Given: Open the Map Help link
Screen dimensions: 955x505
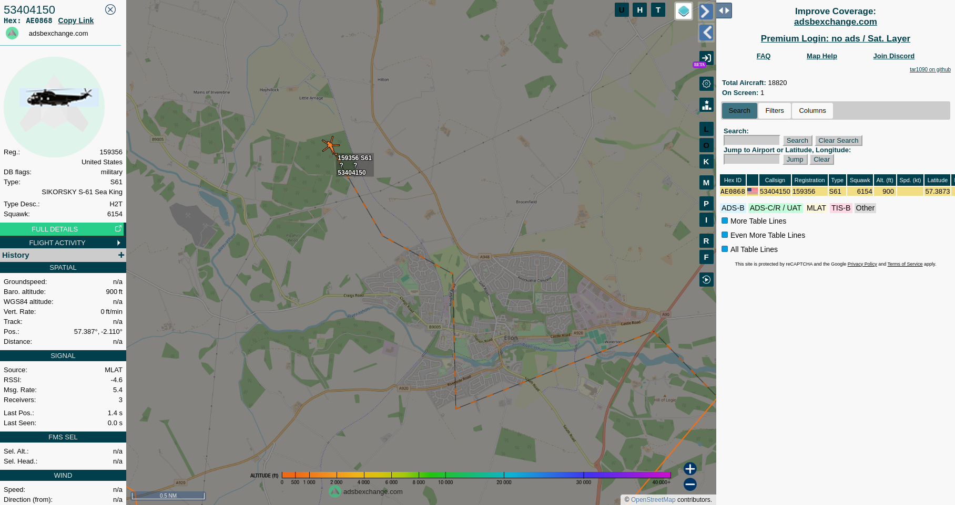Looking at the screenshot, I should pos(821,56).
